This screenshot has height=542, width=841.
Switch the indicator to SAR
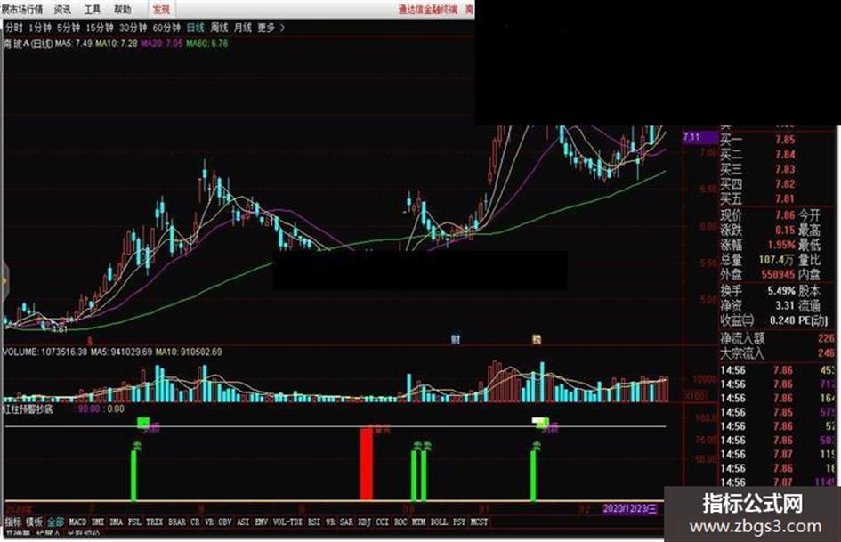point(346,522)
